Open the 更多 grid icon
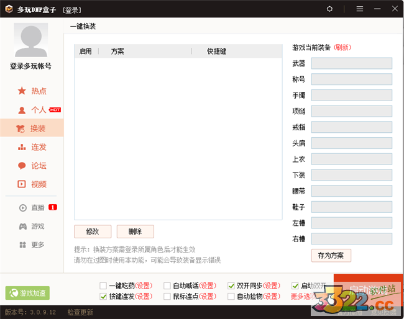 pos(22,245)
